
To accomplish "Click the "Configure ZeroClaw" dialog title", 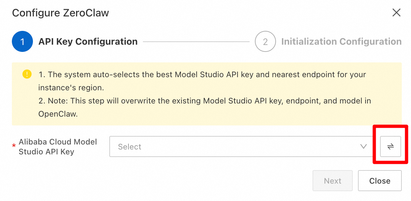I will point(61,13).
